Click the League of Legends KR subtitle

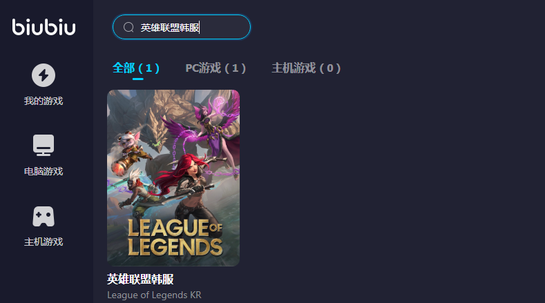click(x=154, y=295)
